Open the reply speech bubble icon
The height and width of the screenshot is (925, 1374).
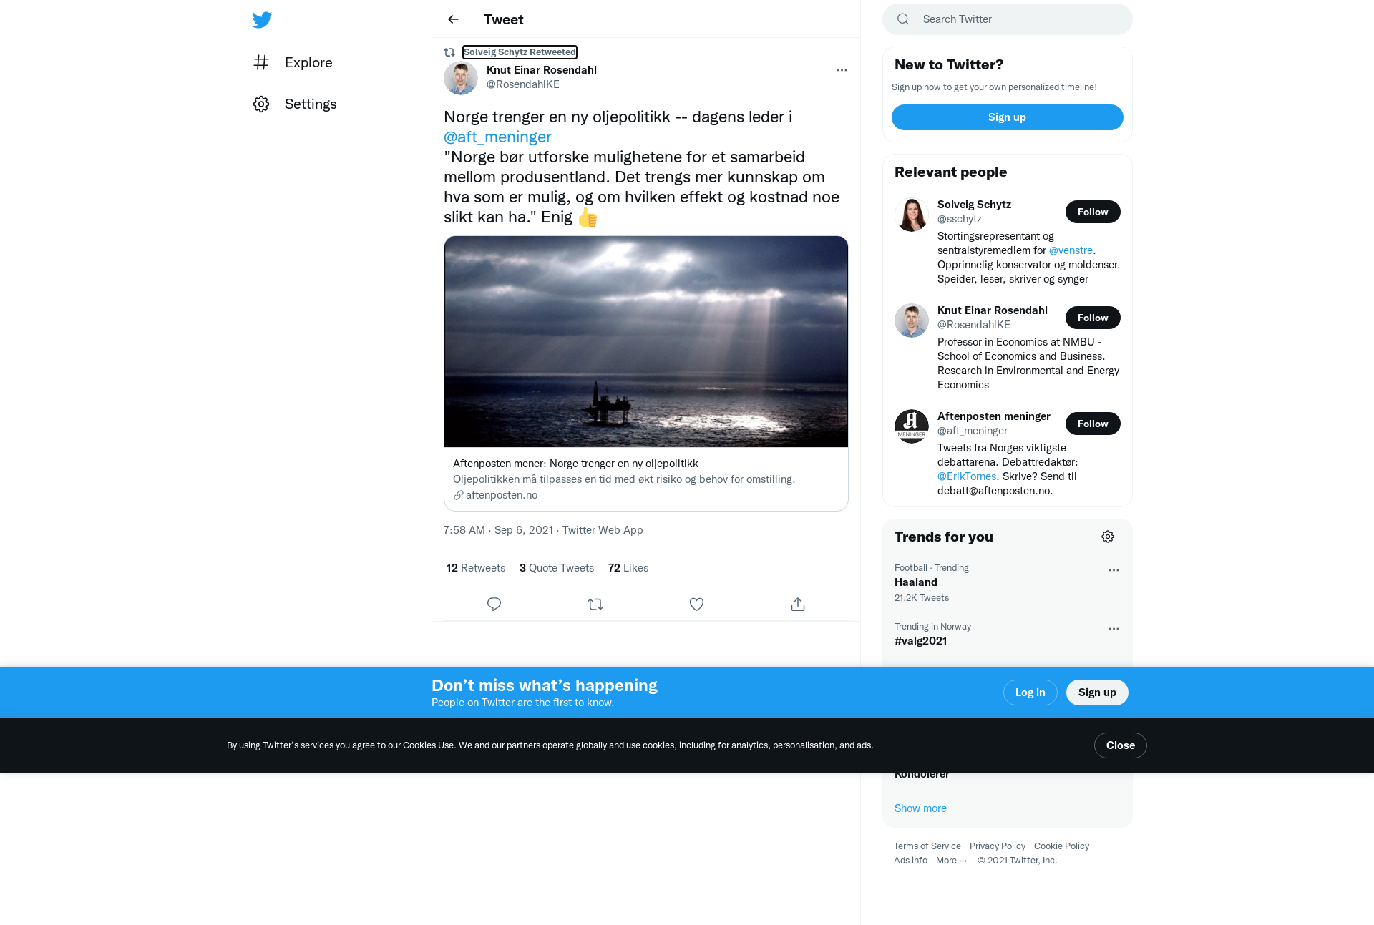tap(494, 605)
